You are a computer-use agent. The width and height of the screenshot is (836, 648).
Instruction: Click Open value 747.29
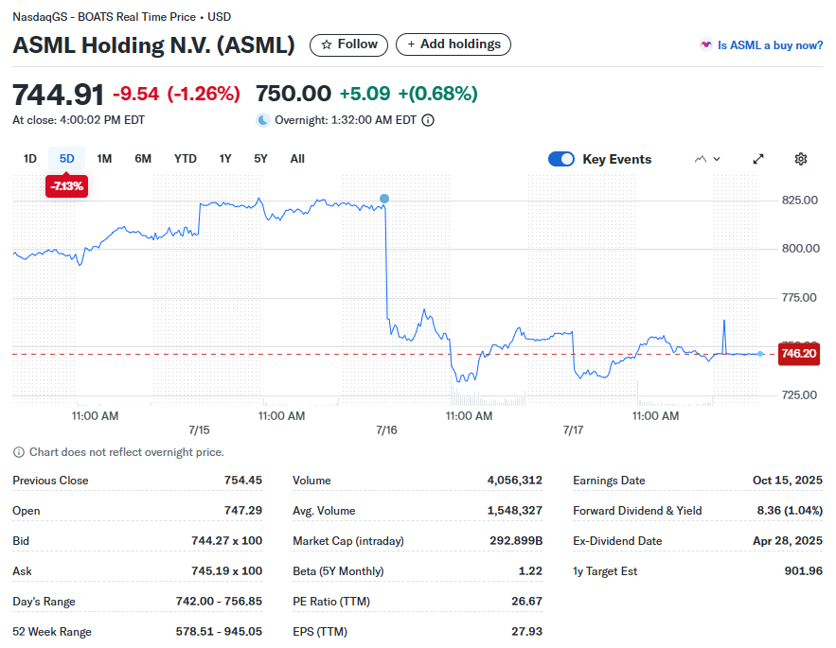coord(243,511)
